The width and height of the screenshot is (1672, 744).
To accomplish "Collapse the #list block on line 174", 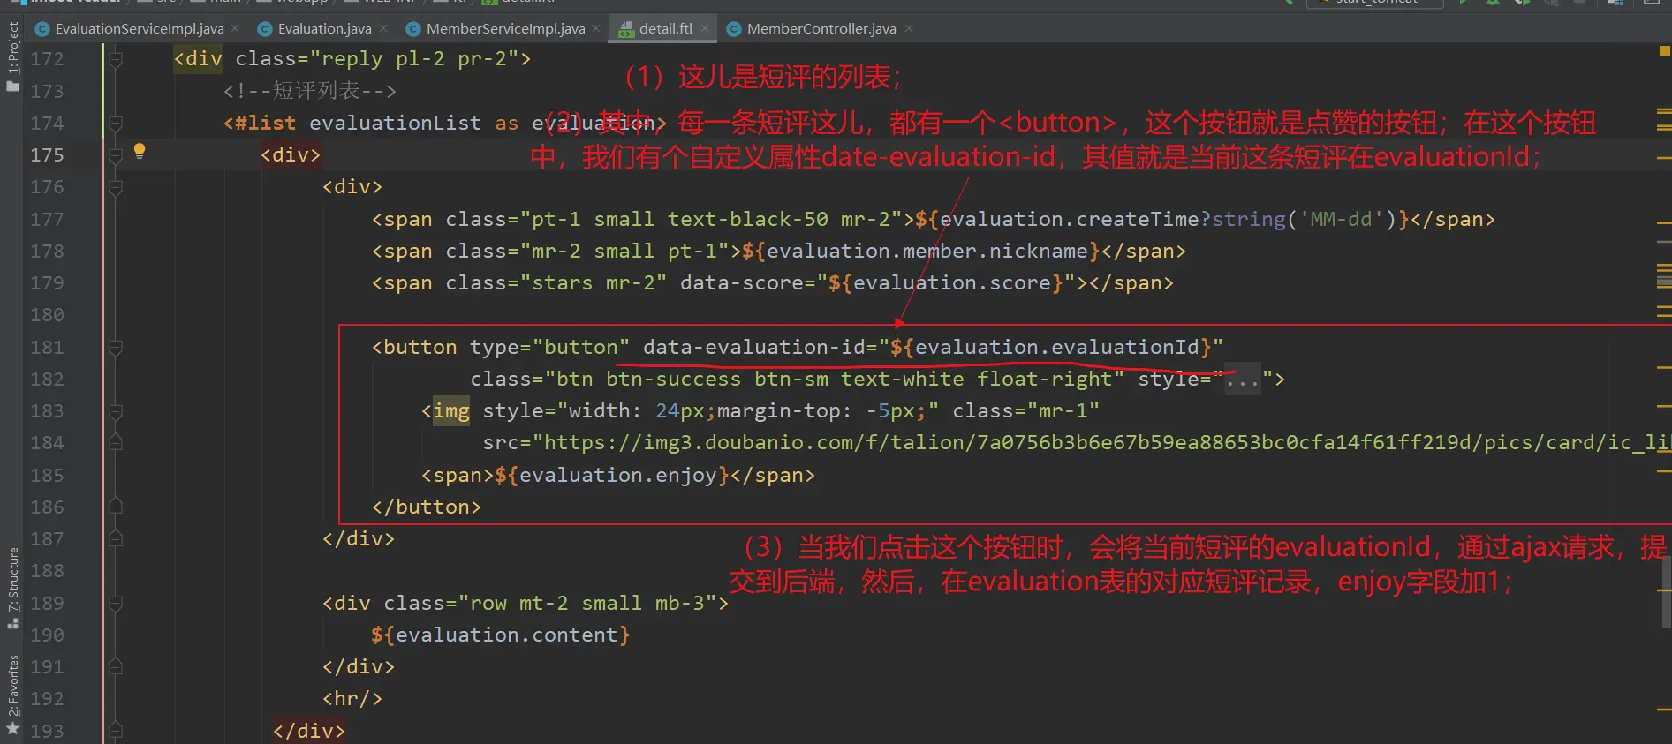I will tap(115, 124).
